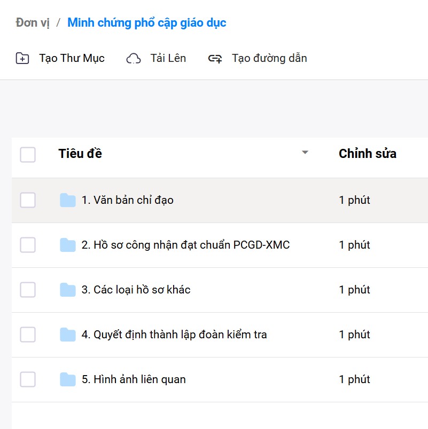Toggle checkbox for 3. Các loại hồ sơ khác
The height and width of the screenshot is (429, 428).
click(x=28, y=290)
